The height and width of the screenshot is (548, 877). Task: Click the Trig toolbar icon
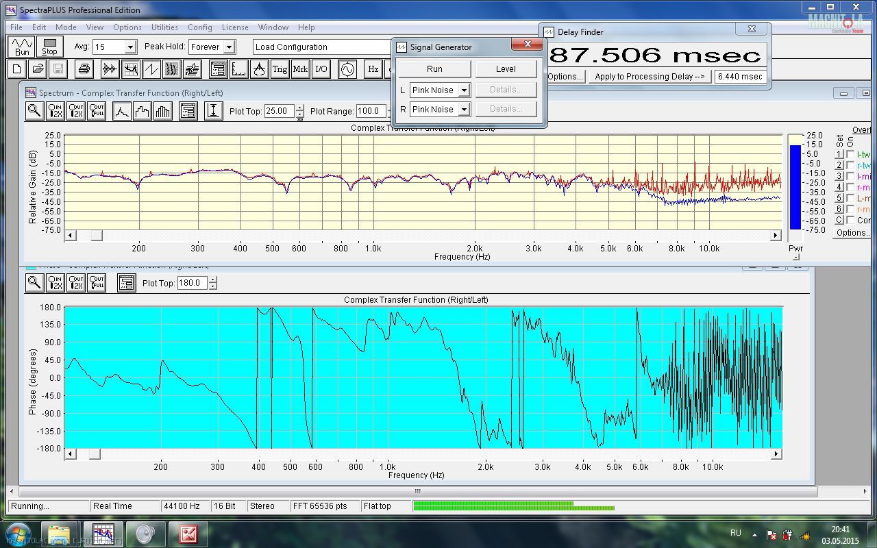[x=280, y=69]
